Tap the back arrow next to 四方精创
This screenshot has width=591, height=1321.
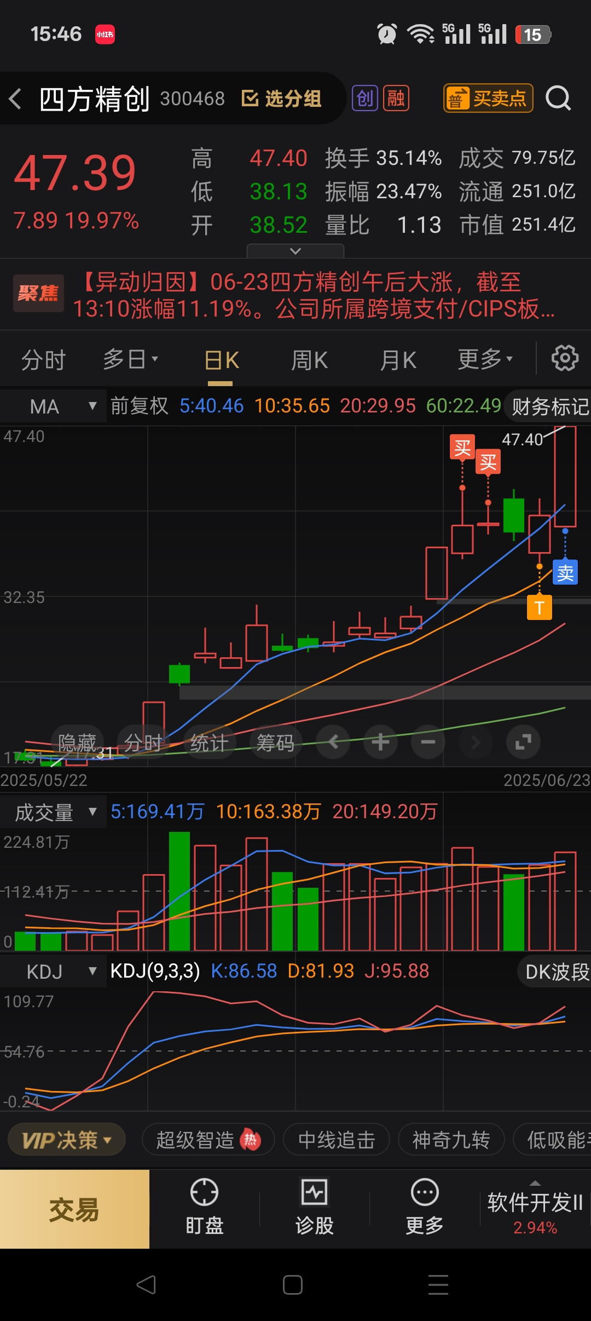coord(16,99)
